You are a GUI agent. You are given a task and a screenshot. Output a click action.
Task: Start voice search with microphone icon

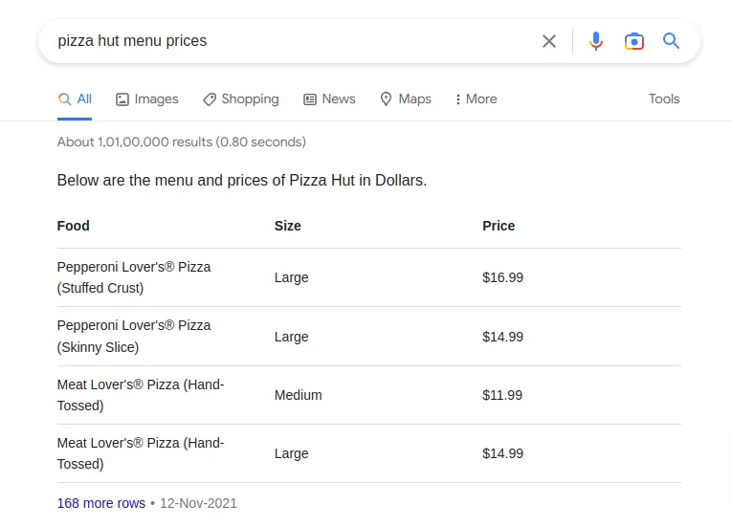click(596, 41)
